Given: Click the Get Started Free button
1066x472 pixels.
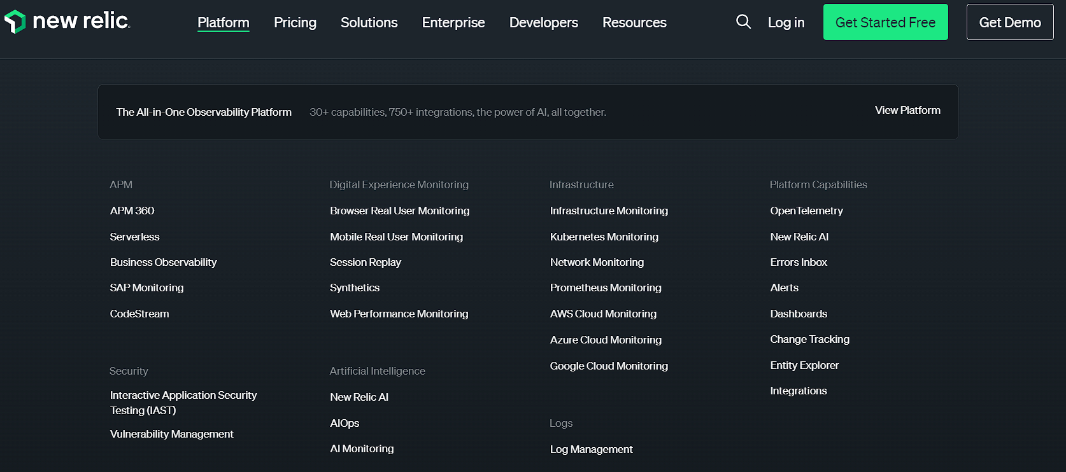Looking at the screenshot, I should pyautogui.click(x=885, y=22).
